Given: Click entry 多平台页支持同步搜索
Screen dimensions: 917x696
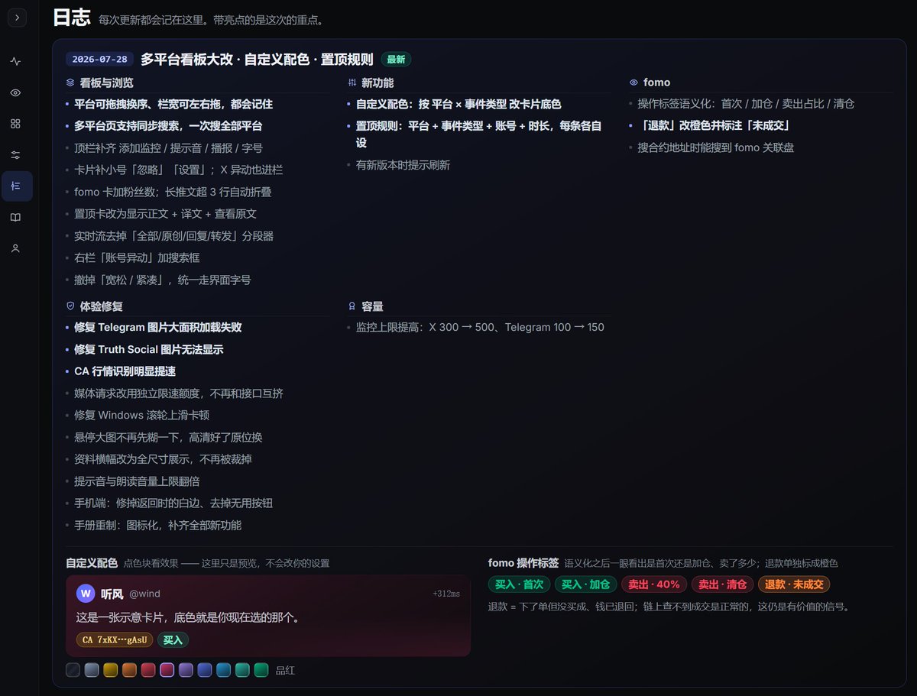Looking at the screenshot, I should click(168, 126).
